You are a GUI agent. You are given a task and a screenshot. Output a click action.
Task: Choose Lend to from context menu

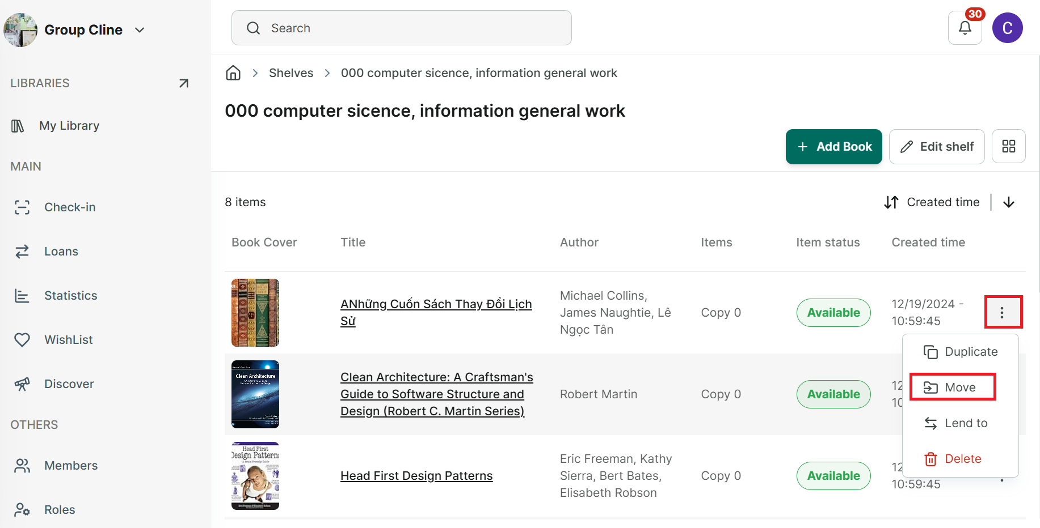[x=955, y=423]
